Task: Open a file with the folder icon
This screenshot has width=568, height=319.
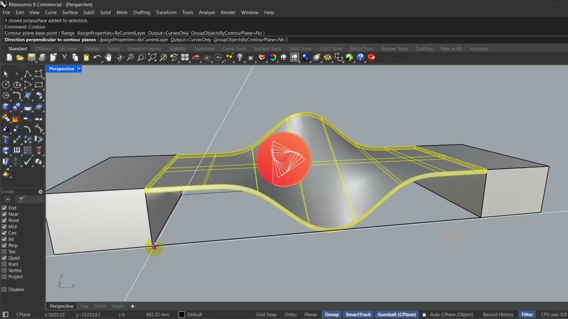Action: click(x=20, y=57)
